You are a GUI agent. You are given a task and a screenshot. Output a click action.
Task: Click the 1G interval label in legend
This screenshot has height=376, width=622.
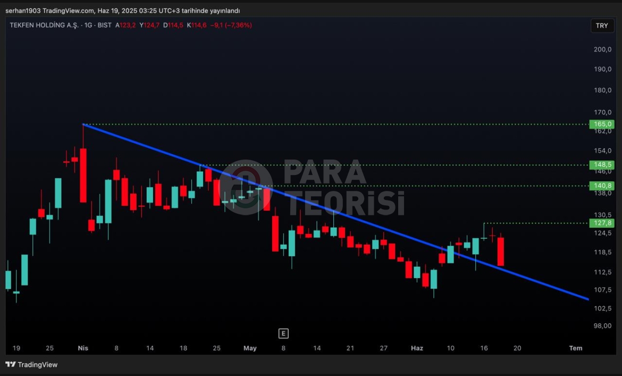[88, 25]
